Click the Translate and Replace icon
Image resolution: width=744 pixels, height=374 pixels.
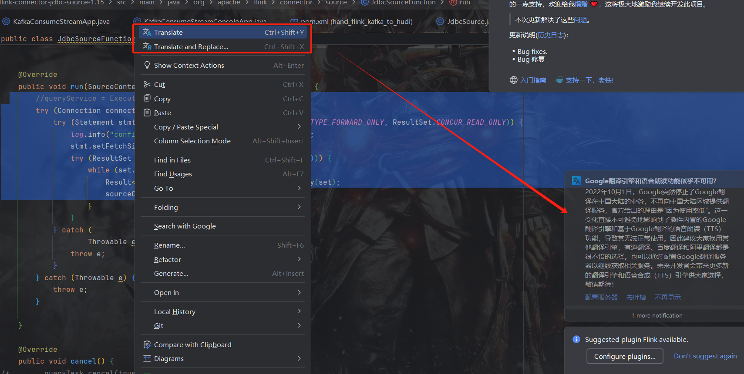(147, 46)
